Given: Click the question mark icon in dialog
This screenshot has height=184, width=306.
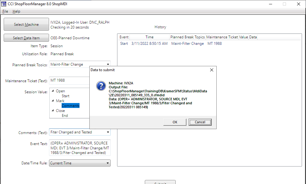Looking at the screenshot, I should pos(101,86).
